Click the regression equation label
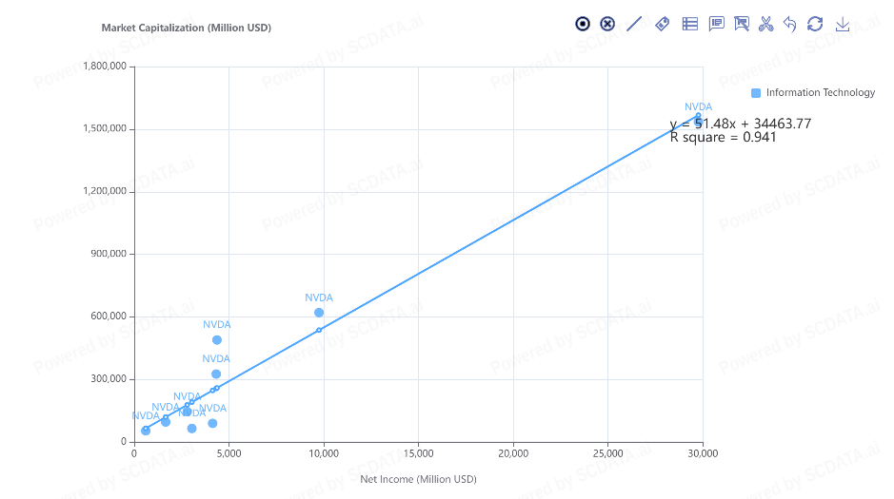The width and height of the screenshot is (894, 499). 741,124
